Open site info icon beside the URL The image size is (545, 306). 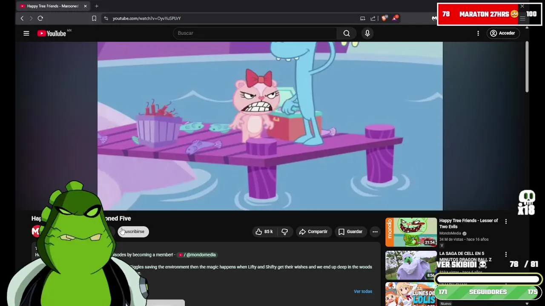[106, 18]
